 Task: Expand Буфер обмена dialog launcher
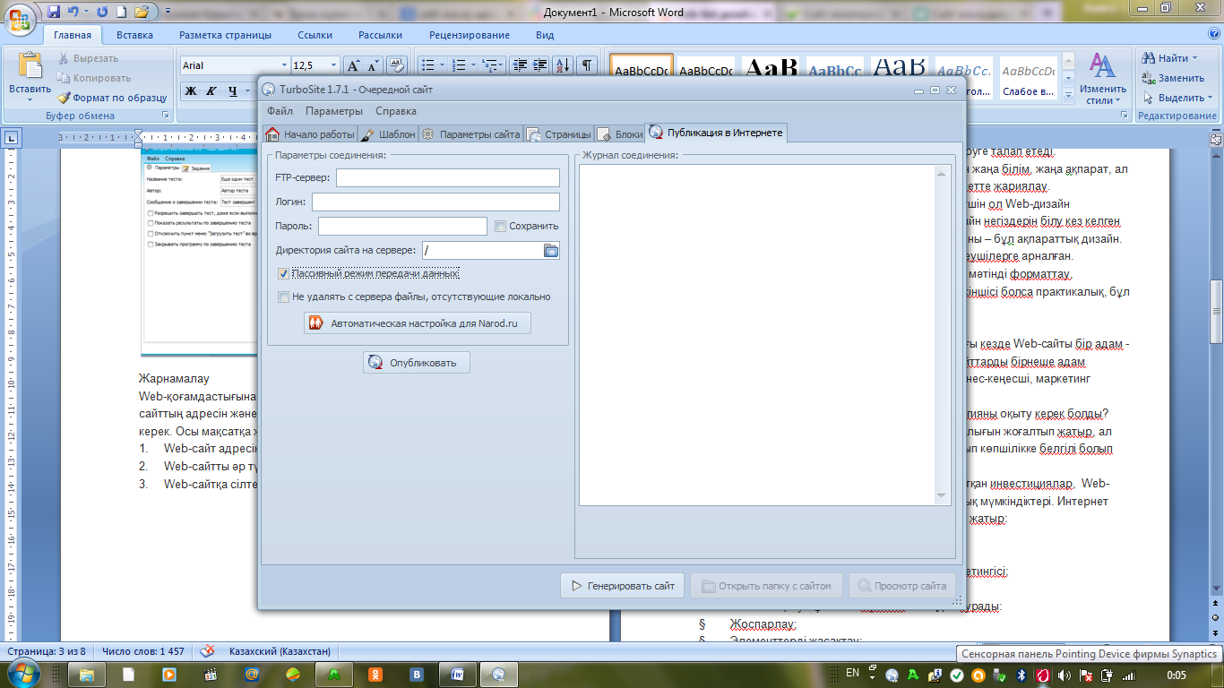(165, 116)
